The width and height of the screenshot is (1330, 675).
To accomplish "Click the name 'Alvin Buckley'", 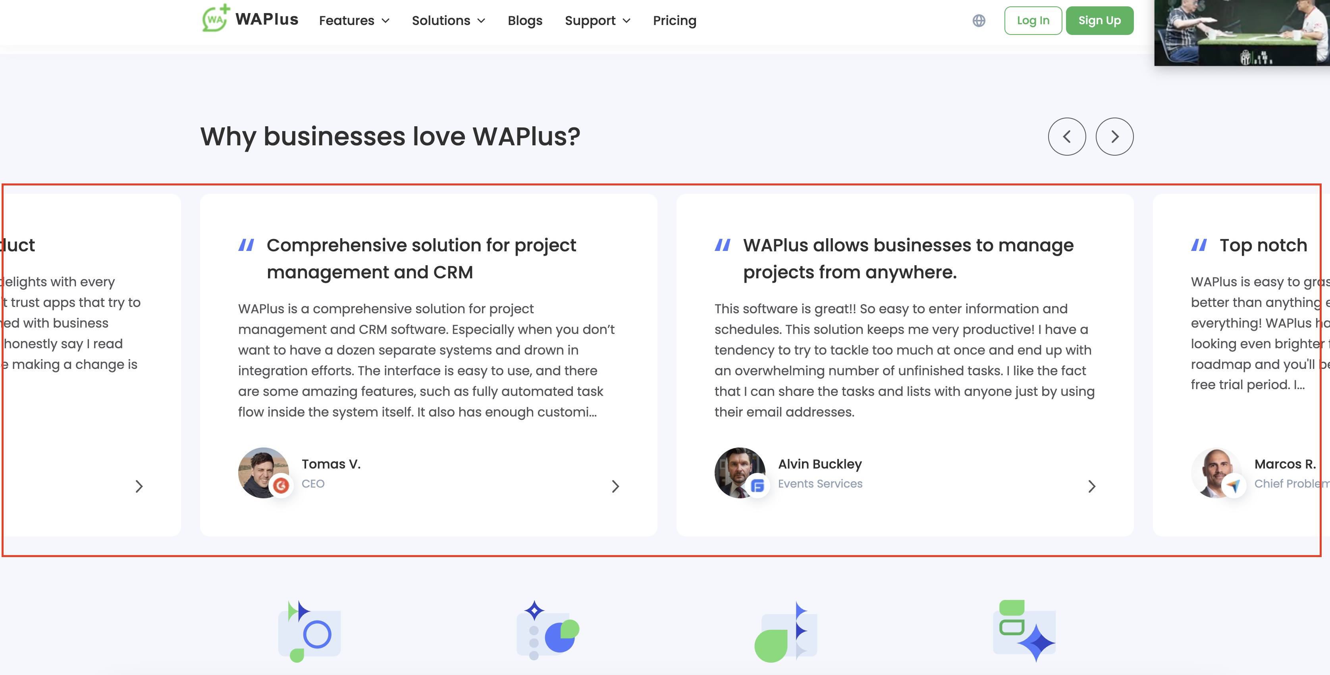I will coord(819,464).
